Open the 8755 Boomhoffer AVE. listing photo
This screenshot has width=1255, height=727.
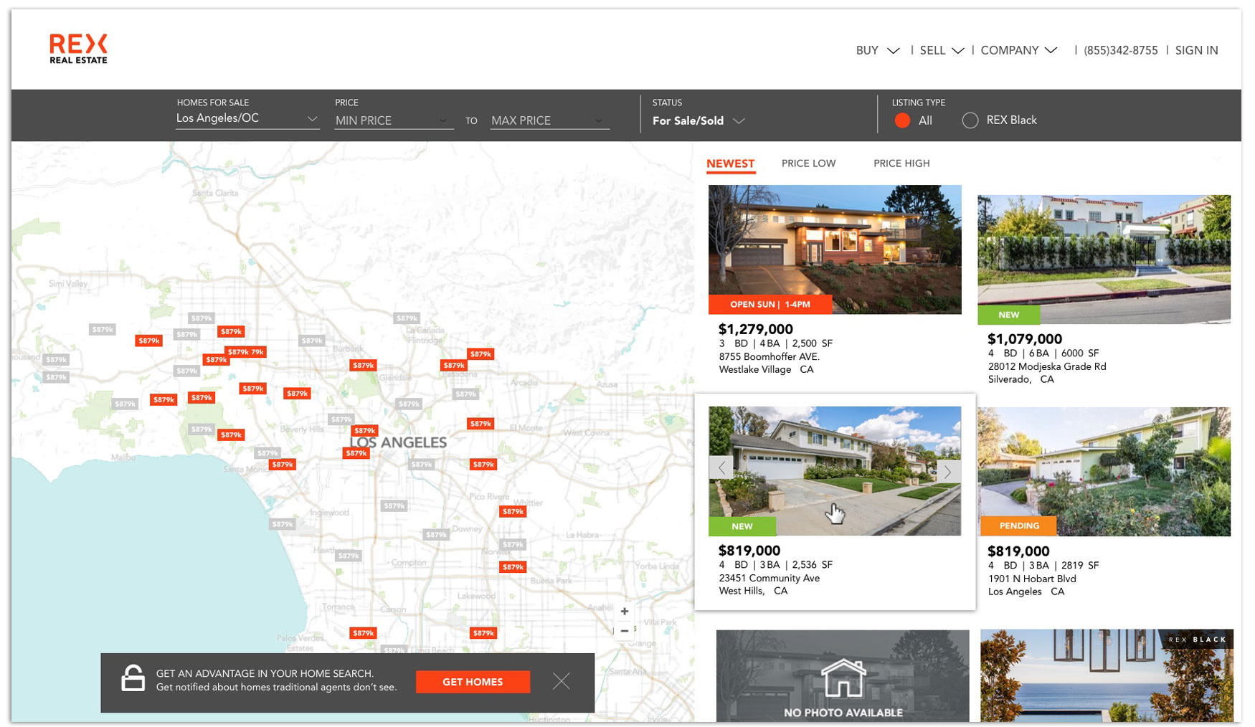point(835,250)
